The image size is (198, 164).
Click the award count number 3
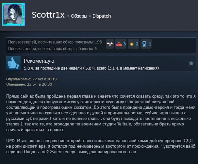point(124,44)
